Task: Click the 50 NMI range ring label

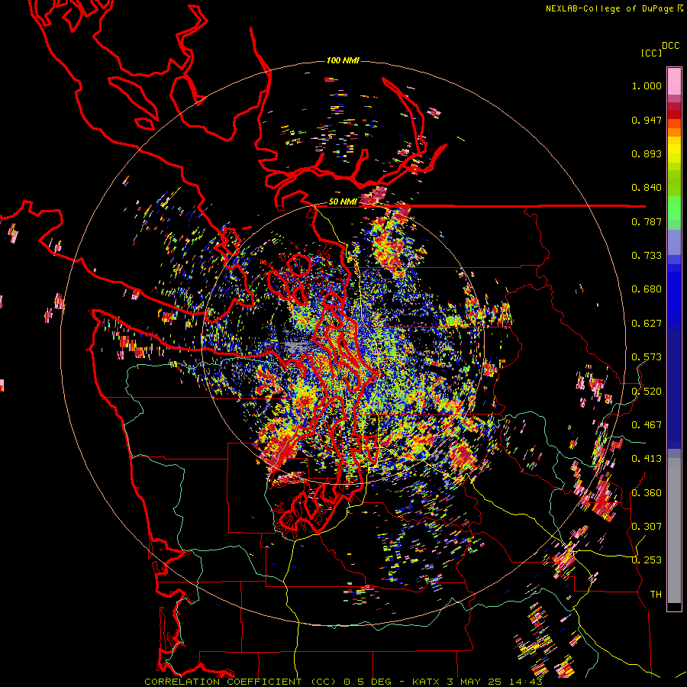Action: click(x=343, y=202)
